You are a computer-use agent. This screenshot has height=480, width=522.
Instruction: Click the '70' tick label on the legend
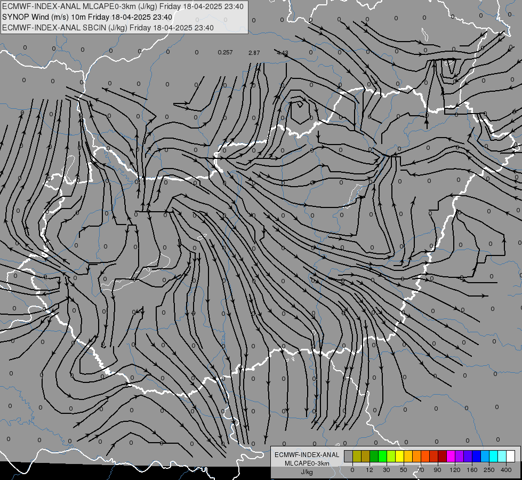421,470
